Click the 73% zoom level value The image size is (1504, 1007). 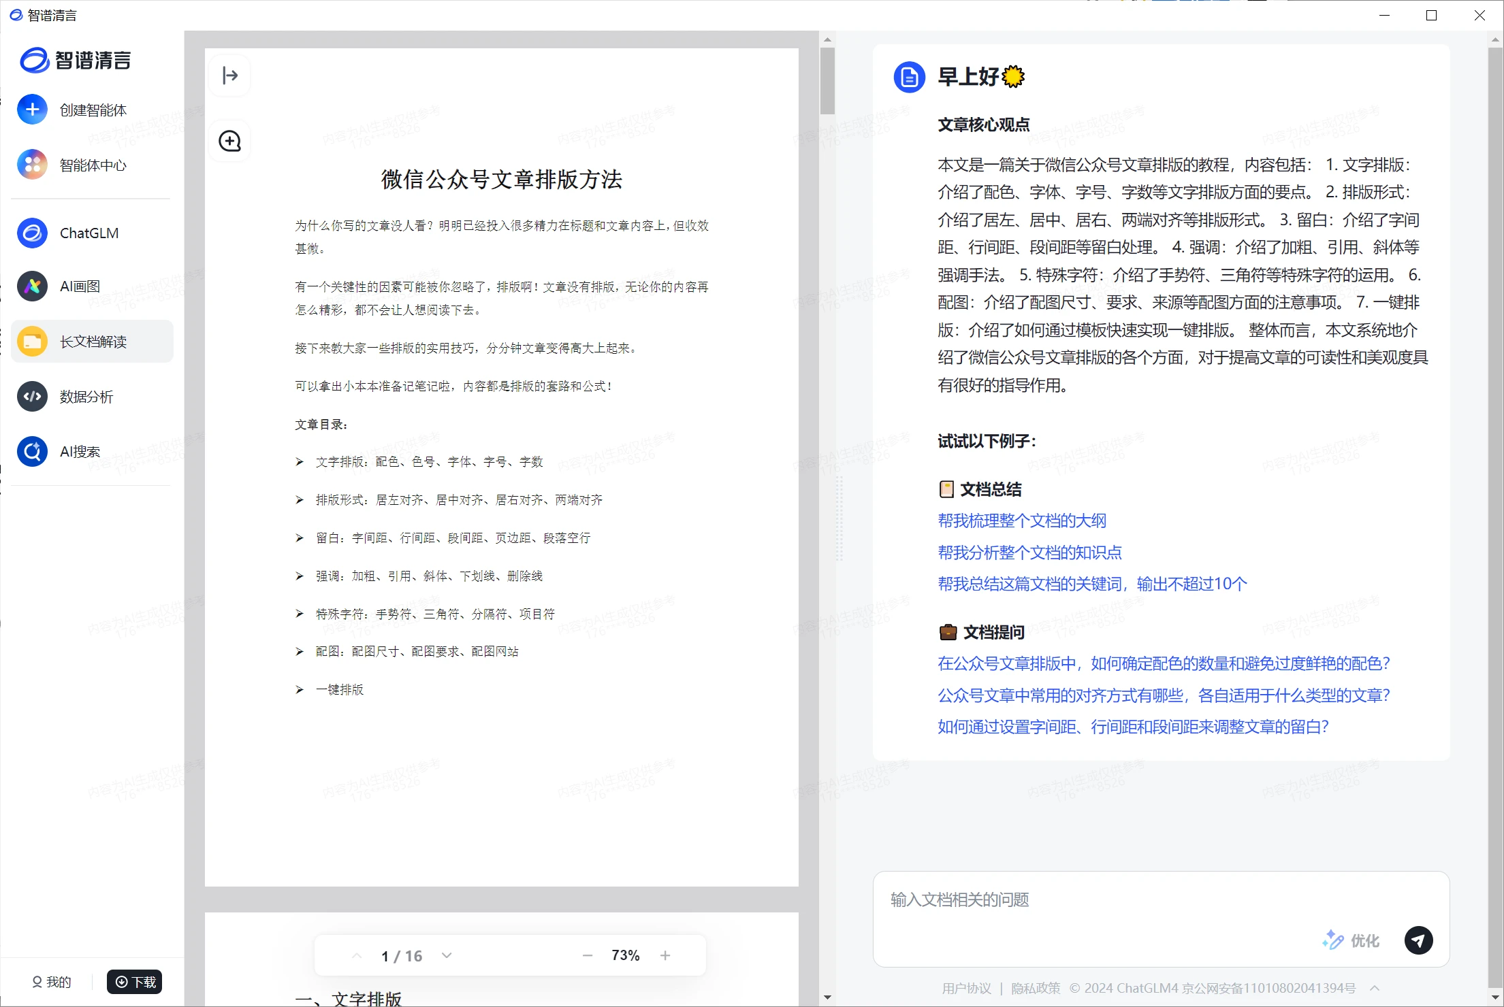coord(626,955)
